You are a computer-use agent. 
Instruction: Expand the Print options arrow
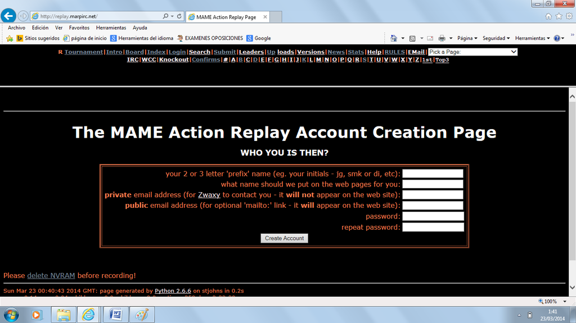[x=451, y=38]
